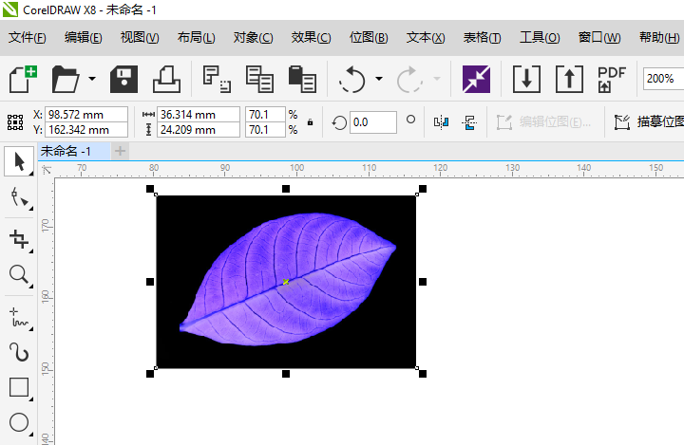This screenshot has width=684, height=445.
Task: Pick the Freehand drawing tool
Action: pyautogui.click(x=18, y=315)
